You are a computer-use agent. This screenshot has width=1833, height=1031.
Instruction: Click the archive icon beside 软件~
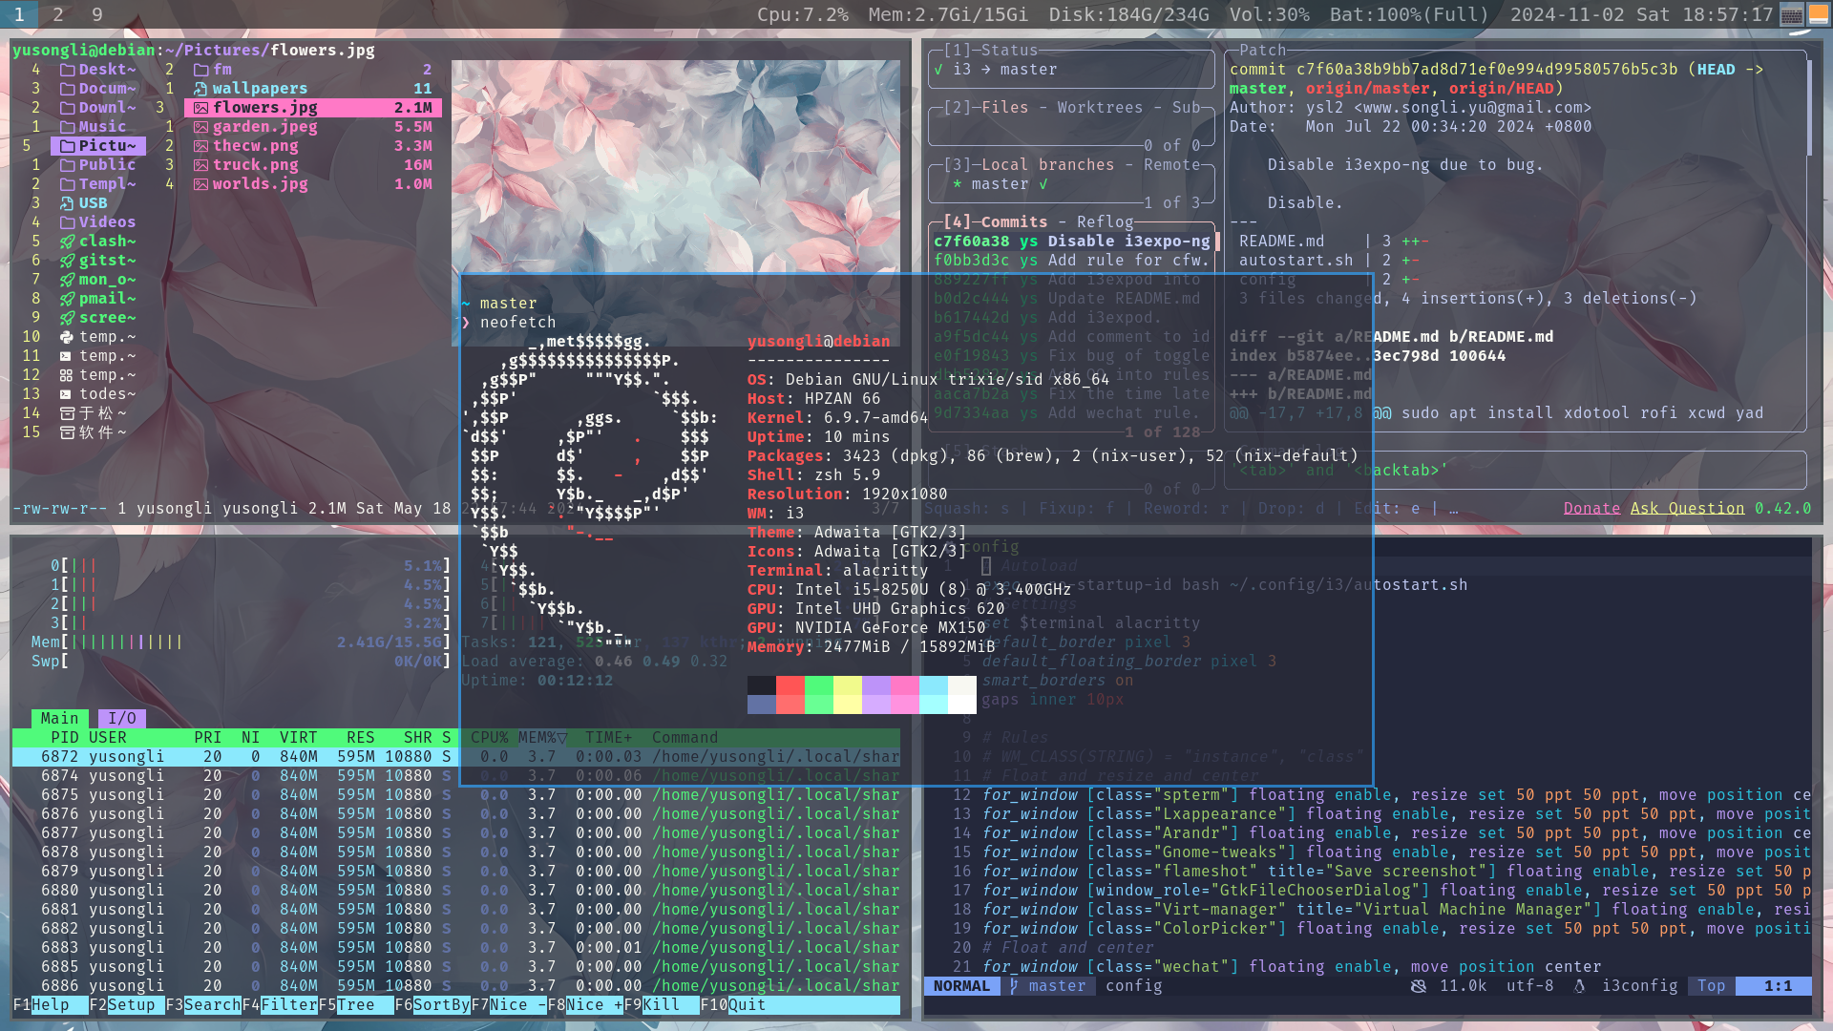[x=67, y=432]
